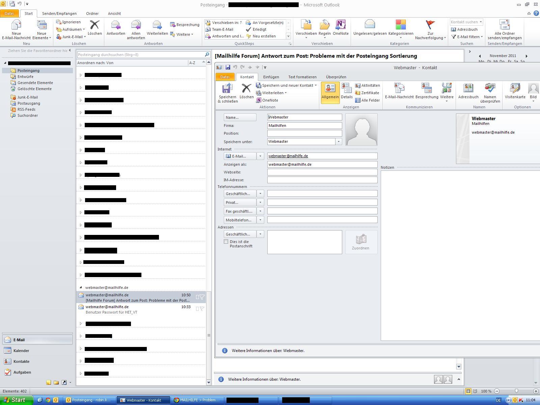Screen dimensions: 540x405
Task: Open dropdown arrow beside Mobiltelefon... button
Action: 260,220
